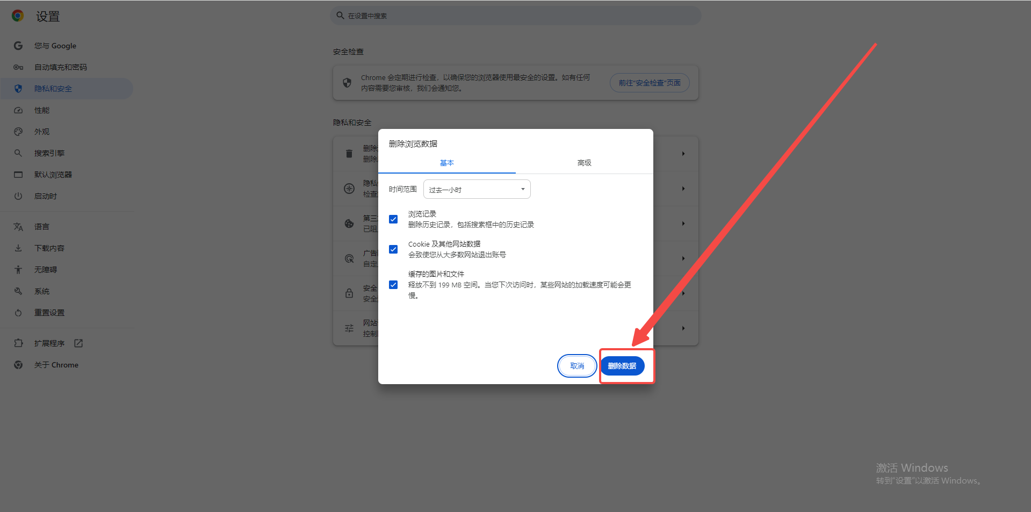Open the 时间范围 dropdown showing 过去一小时
1031x512 pixels.
[x=477, y=189]
